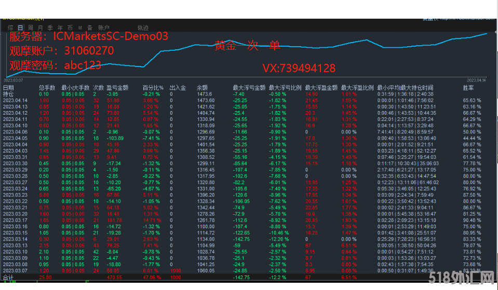The image size is (498, 290).
Task: Switch to the 综 summary tab
Action: 10,27
